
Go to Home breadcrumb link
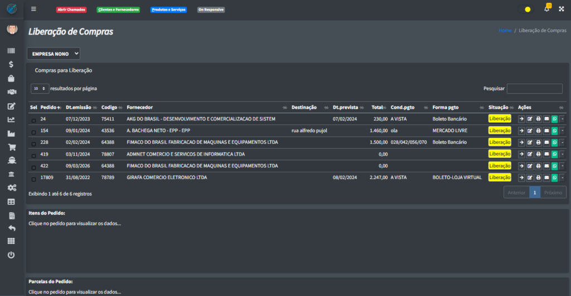pos(505,30)
